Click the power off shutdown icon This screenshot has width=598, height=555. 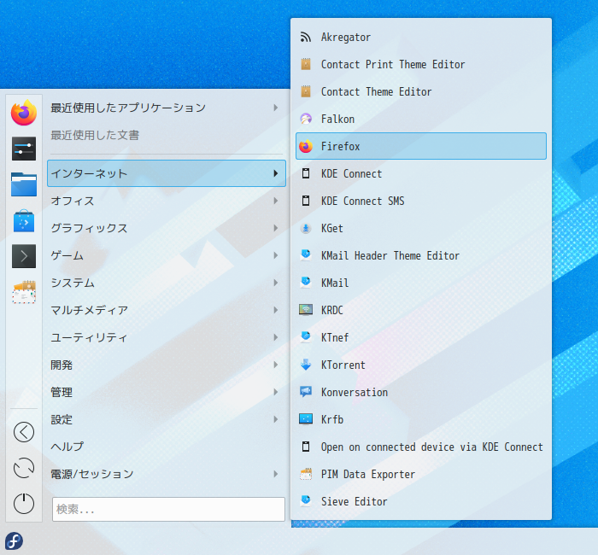tap(24, 504)
